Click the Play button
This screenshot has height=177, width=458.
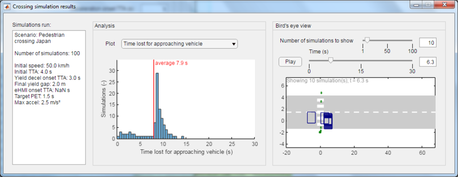[x=290, y=62]
